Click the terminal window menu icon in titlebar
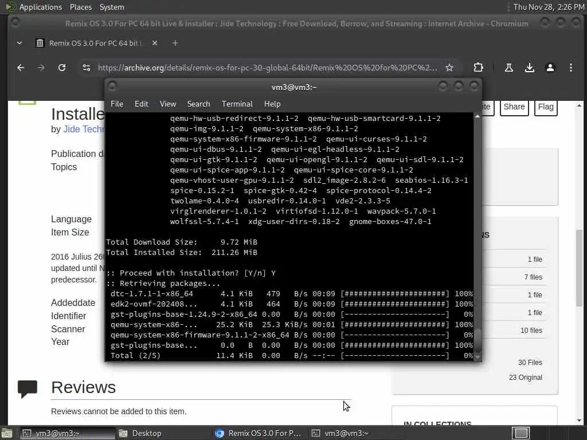 tap(112, 87)
